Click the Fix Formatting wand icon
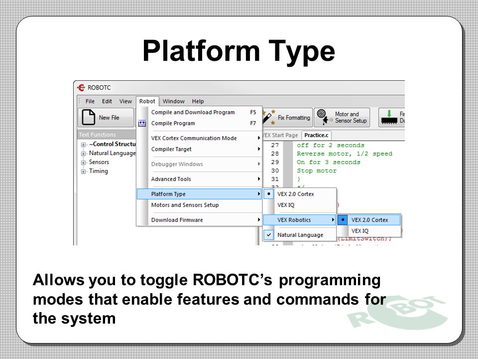This screenshot has width=478, height=359. 268,118
